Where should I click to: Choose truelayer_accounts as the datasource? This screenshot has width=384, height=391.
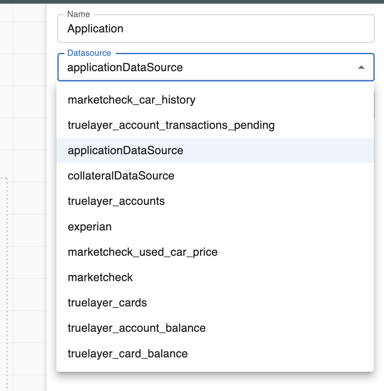(116, 201)
